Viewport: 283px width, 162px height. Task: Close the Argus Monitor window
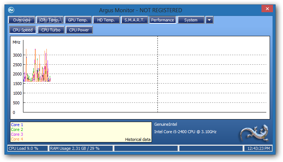tap(267, 9)
